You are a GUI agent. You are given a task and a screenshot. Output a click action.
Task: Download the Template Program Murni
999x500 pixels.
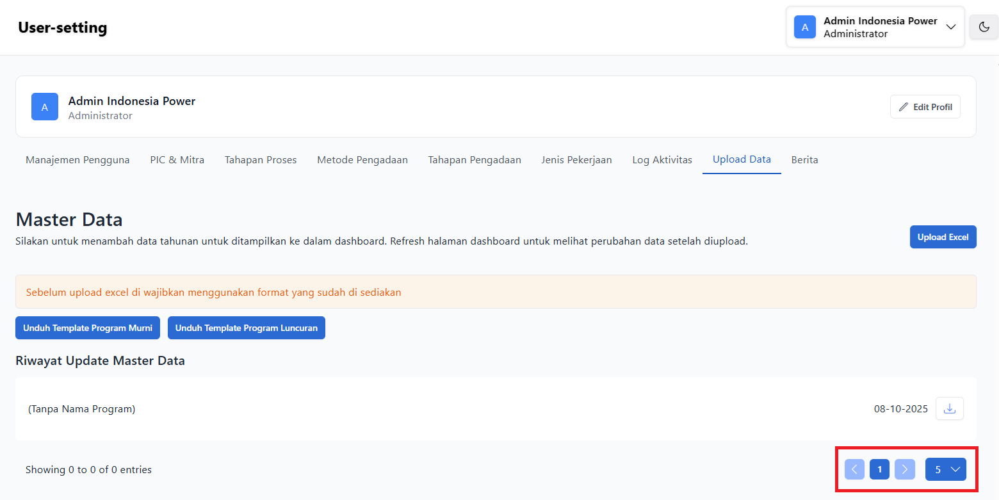(88, 328)
